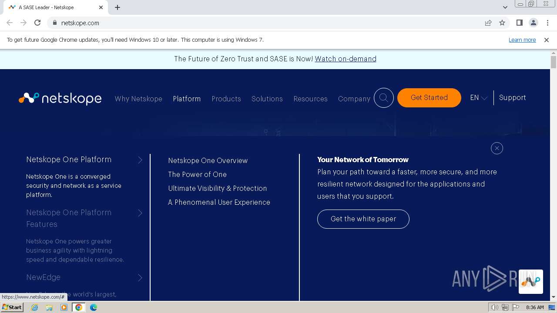Select Netskope One Platform heading
Screen dimensions: 557x313
[x=69, y=160]
